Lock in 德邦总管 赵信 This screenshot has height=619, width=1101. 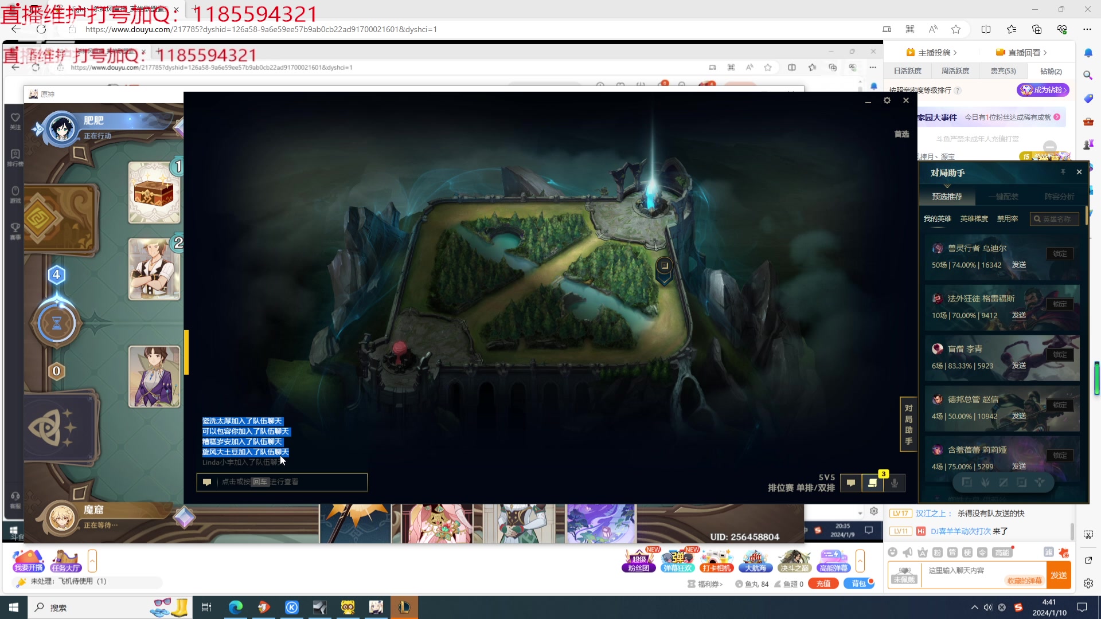[1060, 405]
